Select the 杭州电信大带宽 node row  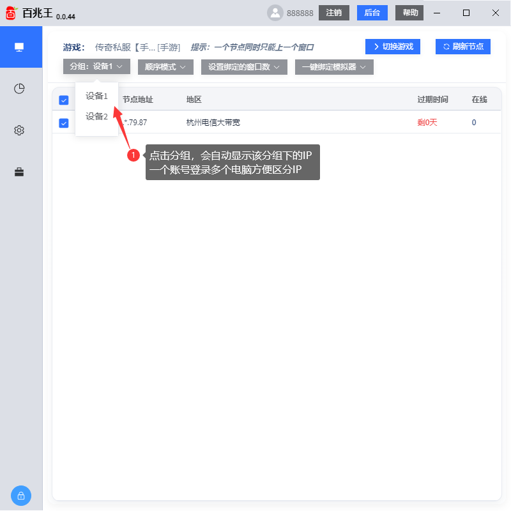point(211,123)
